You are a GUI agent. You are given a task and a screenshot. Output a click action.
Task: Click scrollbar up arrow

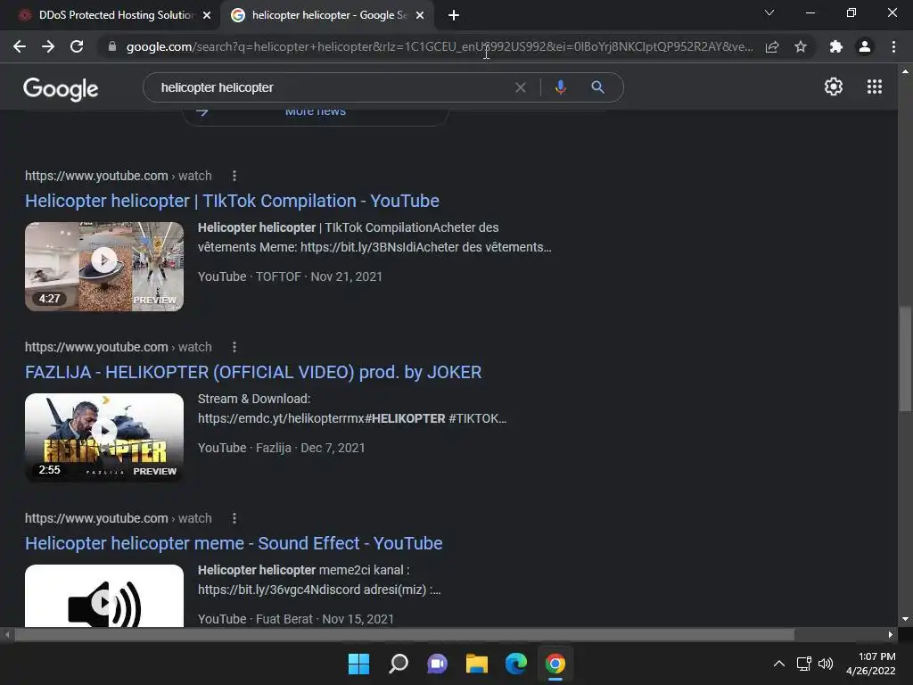tap(905, 71)
